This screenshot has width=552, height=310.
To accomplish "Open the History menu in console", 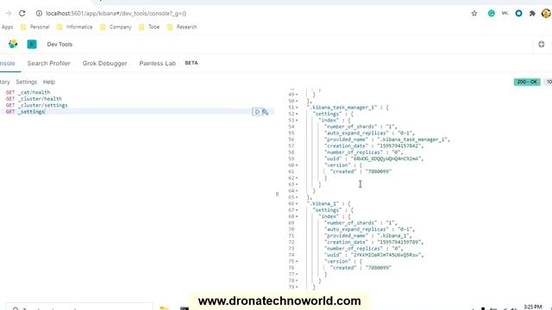I will point(4,82).
